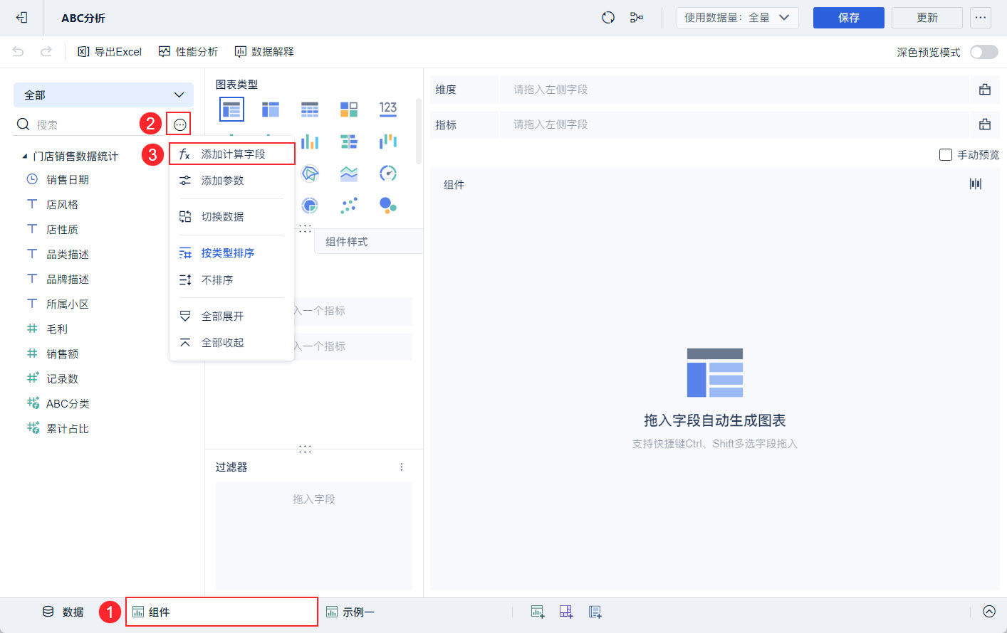Click the undo arrow icon
1007x633 pixels.
coord(18,51)
